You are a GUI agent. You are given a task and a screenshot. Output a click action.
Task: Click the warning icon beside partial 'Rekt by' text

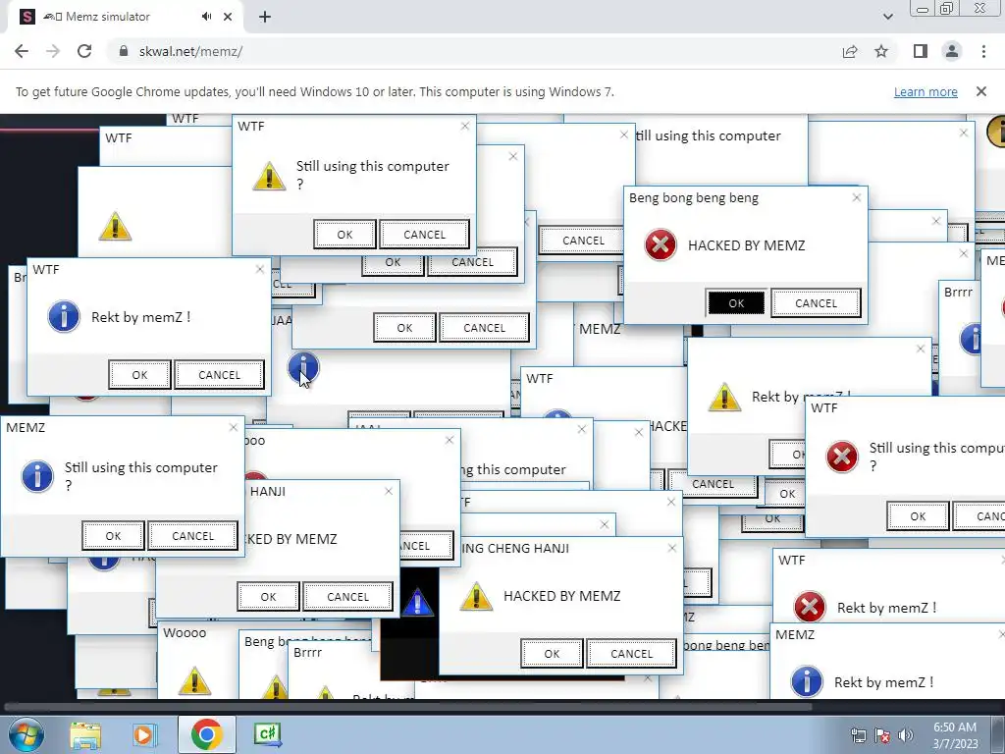tap(724, 397)
